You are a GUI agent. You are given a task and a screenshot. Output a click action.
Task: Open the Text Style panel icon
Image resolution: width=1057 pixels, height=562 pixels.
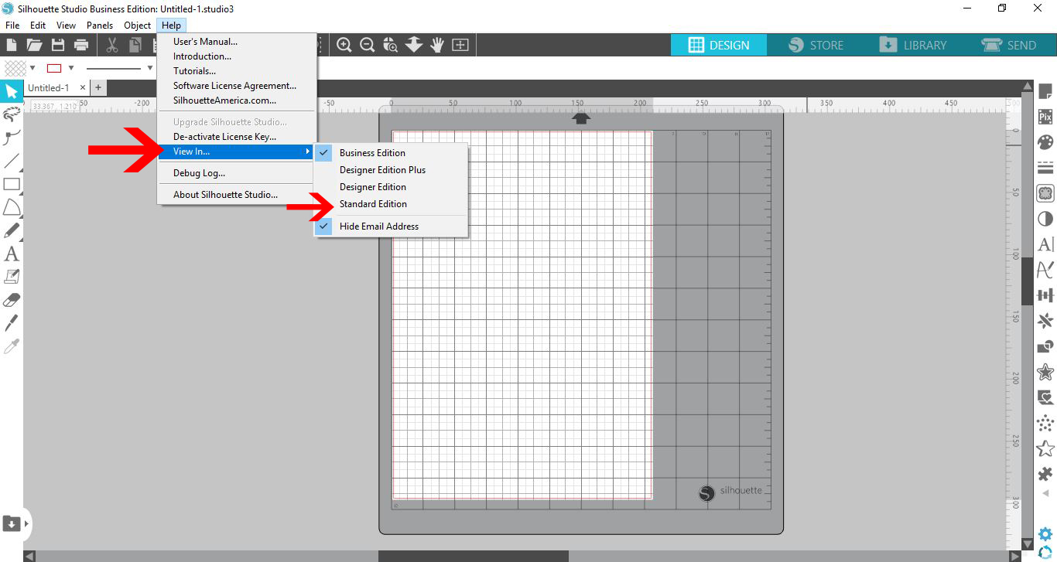(1045, 244)
